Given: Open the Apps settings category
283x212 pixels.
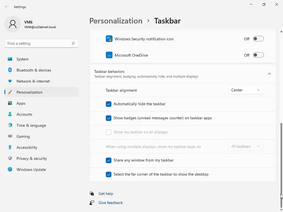Looking at the screenshot, I should (x=21, y=103).
